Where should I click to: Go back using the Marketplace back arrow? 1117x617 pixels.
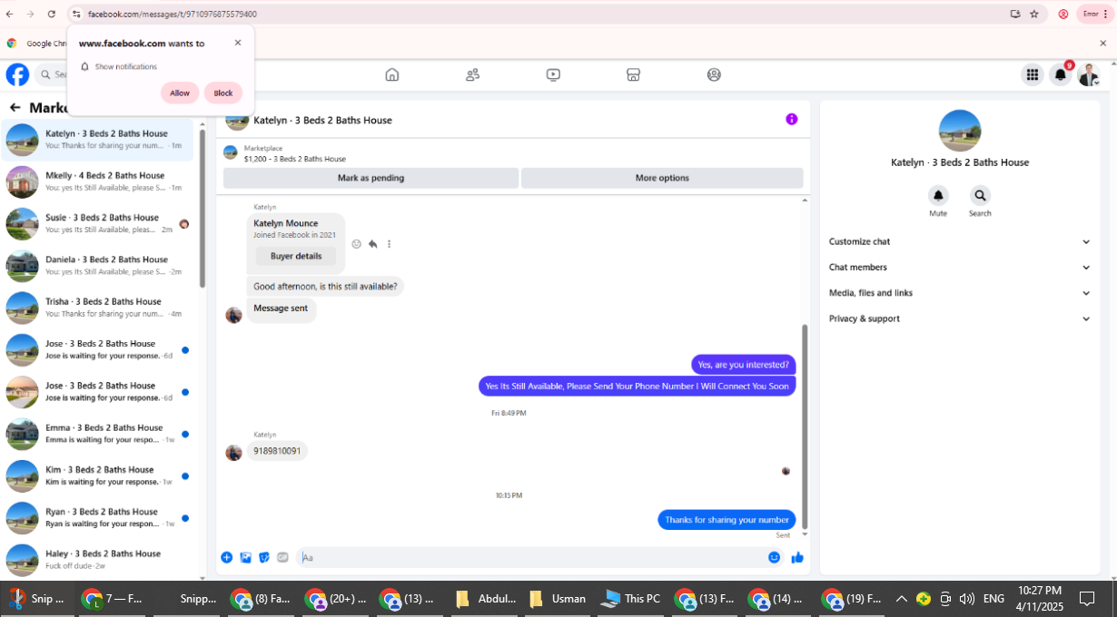(x=15, y=107)
